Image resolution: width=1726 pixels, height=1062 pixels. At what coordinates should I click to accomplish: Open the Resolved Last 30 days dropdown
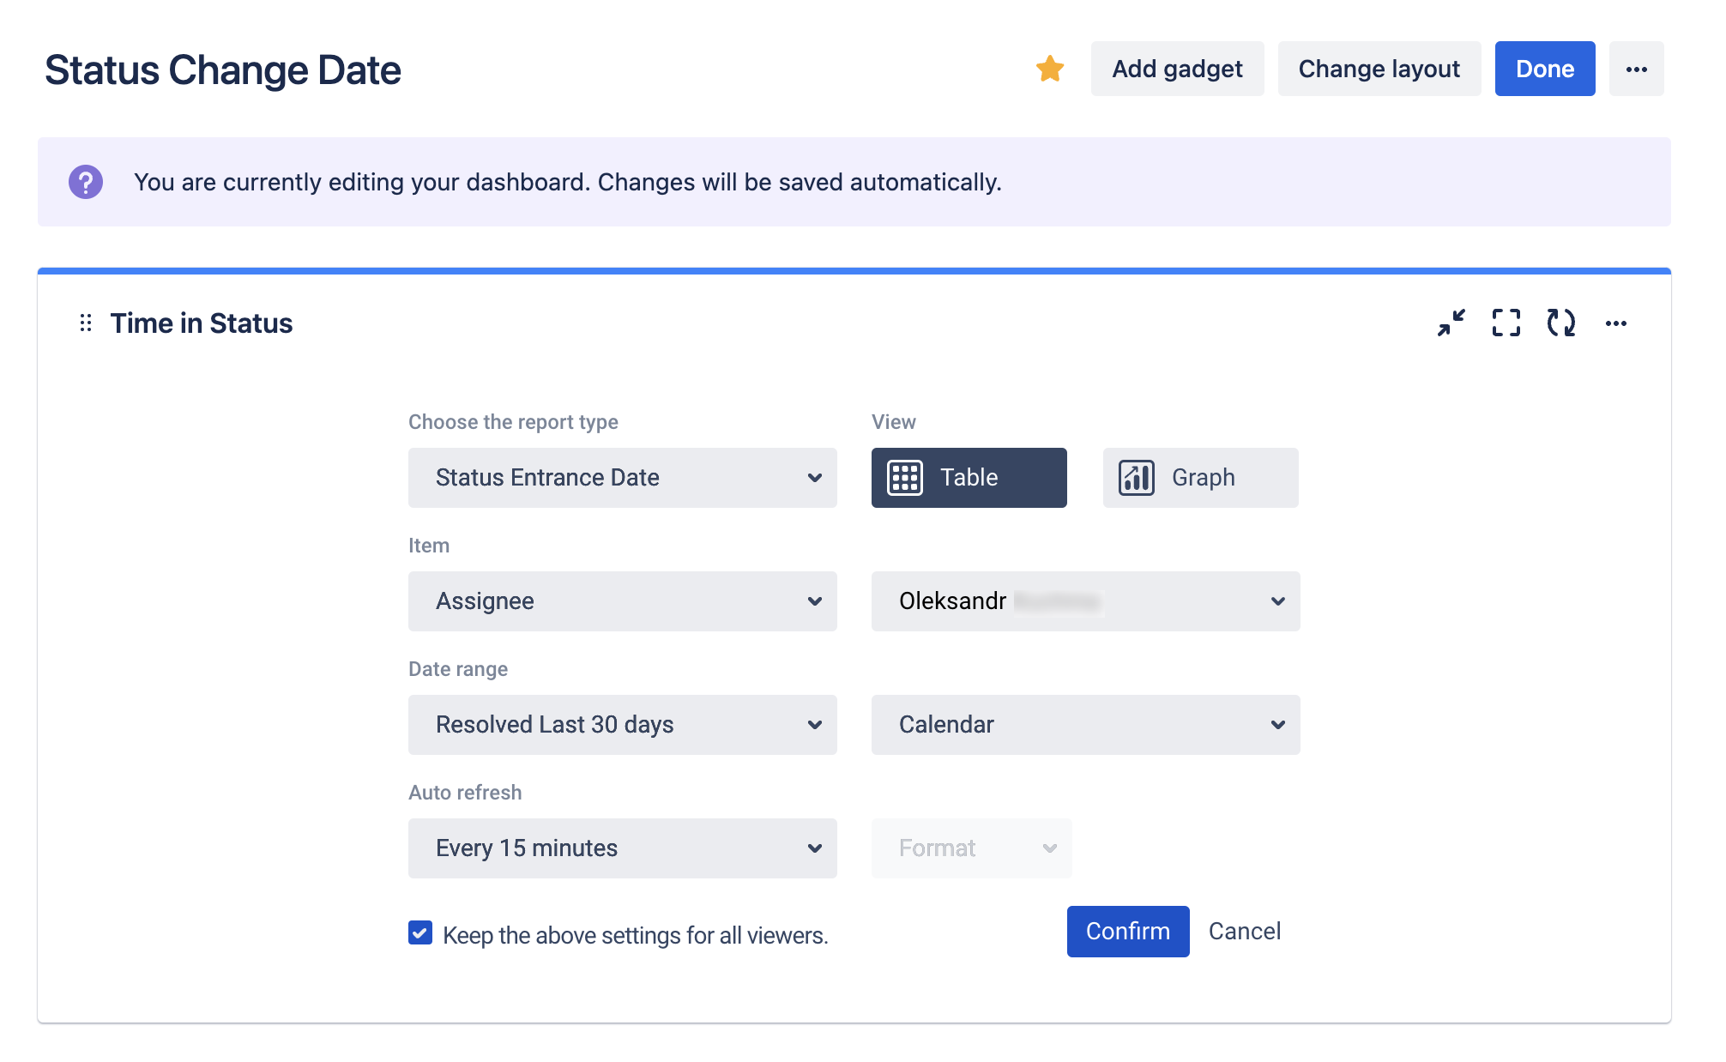622,725
